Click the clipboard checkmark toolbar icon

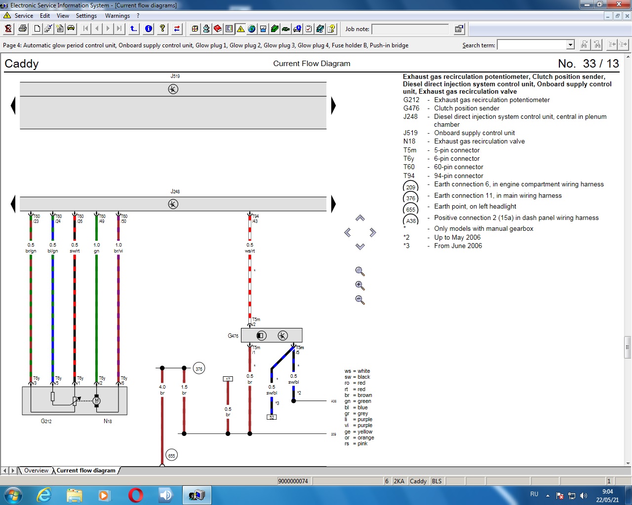309,29
